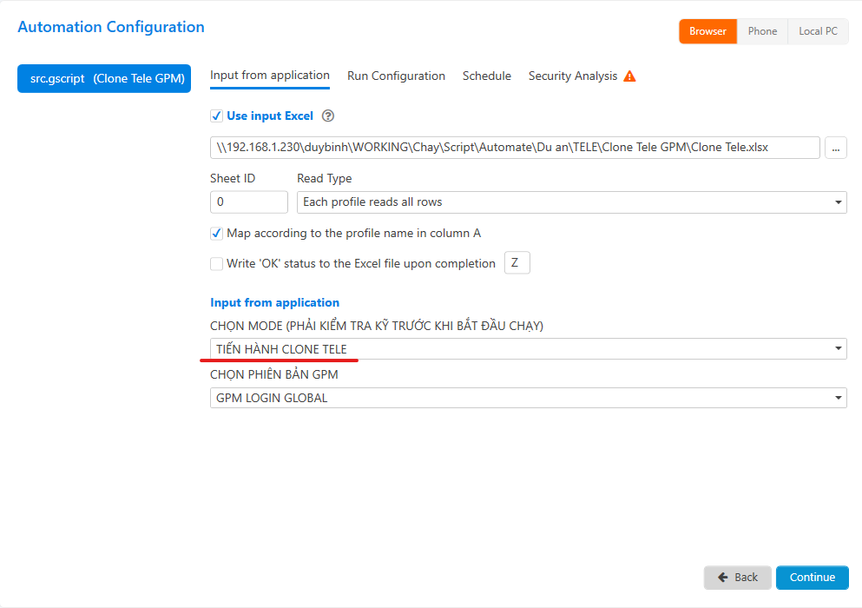This screenshot has width=862, height=608.
Task: Switch to the Run Configuration tab
Action: click(x=396, y=76)
